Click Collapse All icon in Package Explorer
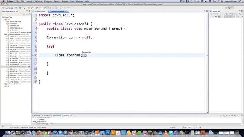 [x=24, y=14]
